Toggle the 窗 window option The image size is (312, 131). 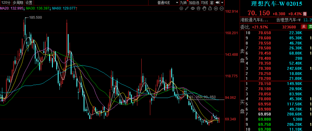[212, 3]
